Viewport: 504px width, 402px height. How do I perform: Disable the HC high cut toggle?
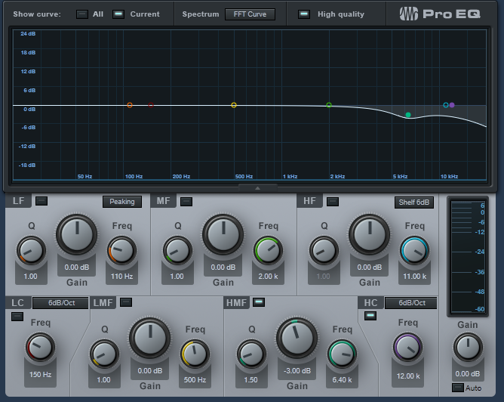(x=370, y=316)
